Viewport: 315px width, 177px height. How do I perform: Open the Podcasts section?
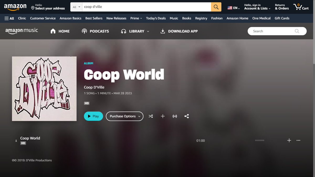95,31
